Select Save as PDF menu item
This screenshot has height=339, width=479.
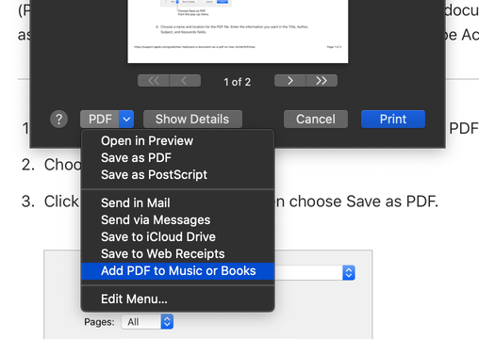178,158
